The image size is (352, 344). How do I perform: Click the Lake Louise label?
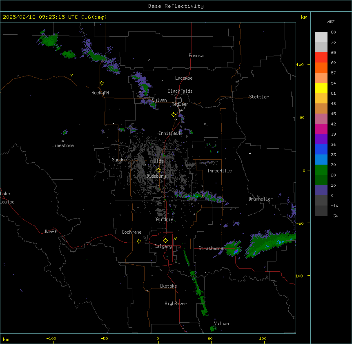[x=7, y=198]
